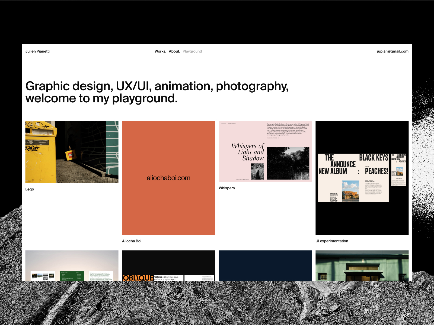Click the Whispers project caption
This screenshot has height=325, width=434.
click(227, 188)
